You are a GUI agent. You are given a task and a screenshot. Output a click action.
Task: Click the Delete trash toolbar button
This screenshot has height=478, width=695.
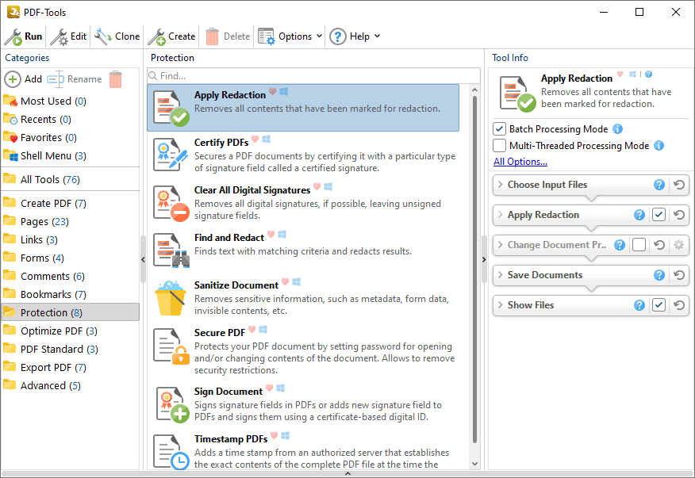pos(228,36)
